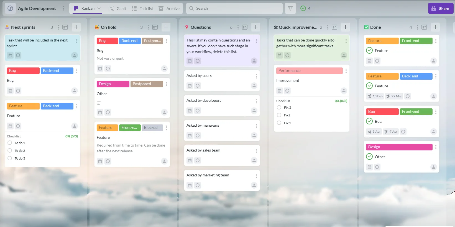Click the description icon on Other card
455x227 pixels.
(x=99, y=103)
